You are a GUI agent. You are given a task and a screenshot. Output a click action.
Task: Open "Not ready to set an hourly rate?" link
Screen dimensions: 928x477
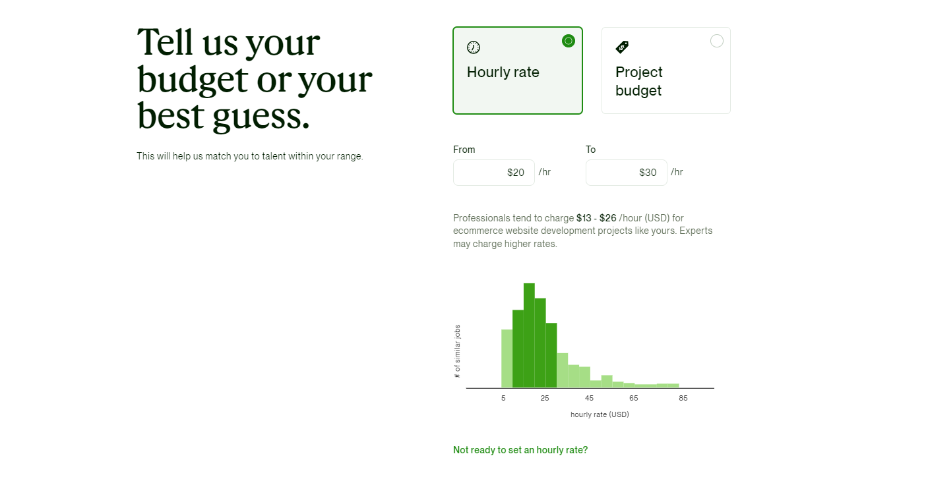click(x=520, y=450)
